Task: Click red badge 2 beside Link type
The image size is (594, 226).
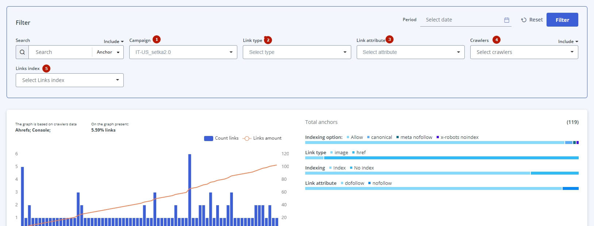Action: click(x=268, y=40)
